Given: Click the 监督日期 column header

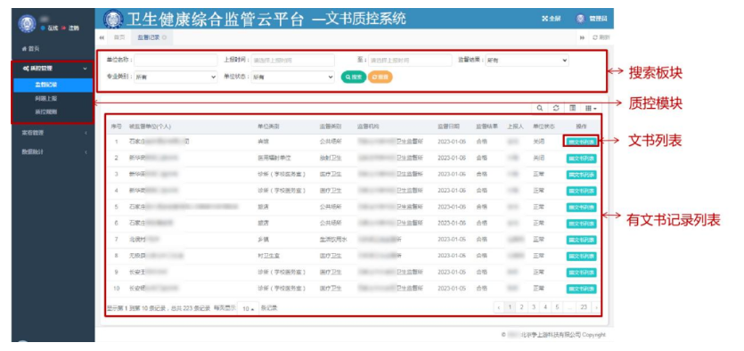Looking at the screenshot, I should point(448,127).
